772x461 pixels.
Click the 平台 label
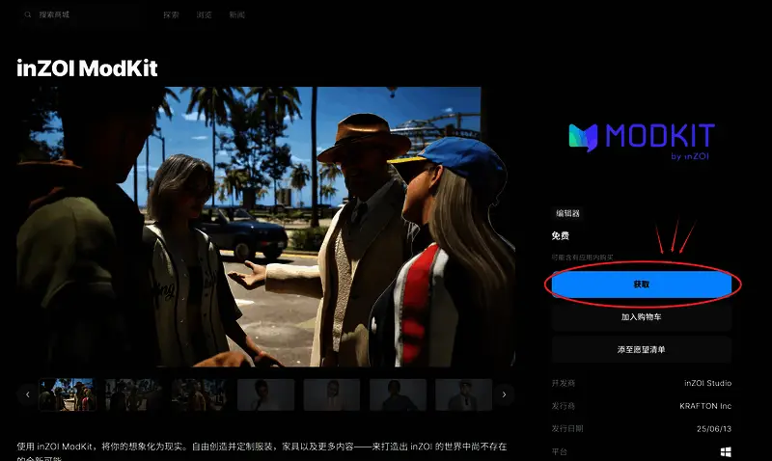tap(560, 451)
